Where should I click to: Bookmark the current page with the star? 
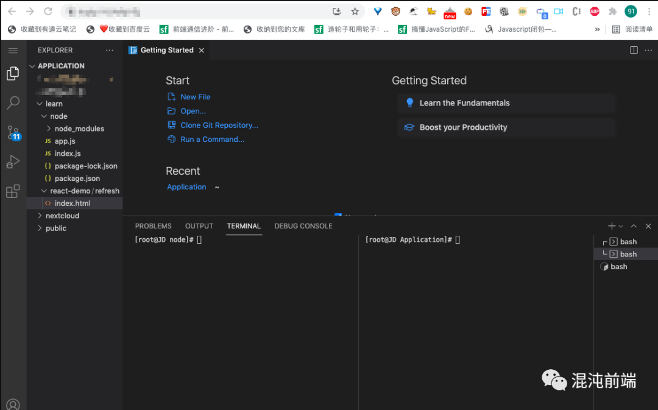(x=355, y=10)
